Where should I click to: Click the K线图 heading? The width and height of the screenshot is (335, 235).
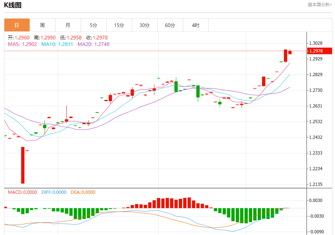coord(13,5)
